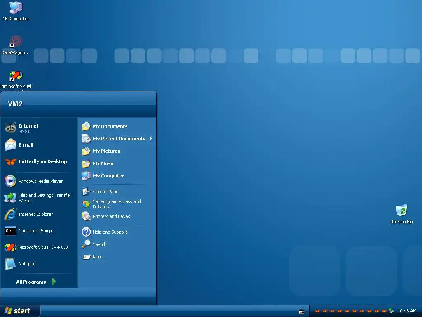The image size is (422, 317).
Task: Open Printers and Faxes
Action: [117, 216]
